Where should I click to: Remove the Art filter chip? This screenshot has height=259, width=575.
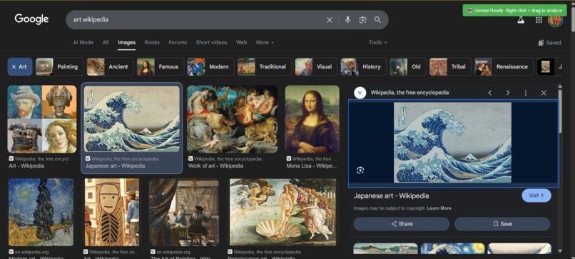click(20, 67)
